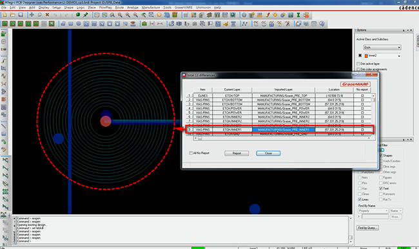The width and height of the screenshot is (419, 249).
Task: Click the Report button in the differences dialog
Action: [x=237, y=153]
